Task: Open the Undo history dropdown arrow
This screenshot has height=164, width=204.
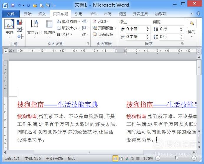Action: 24,6
